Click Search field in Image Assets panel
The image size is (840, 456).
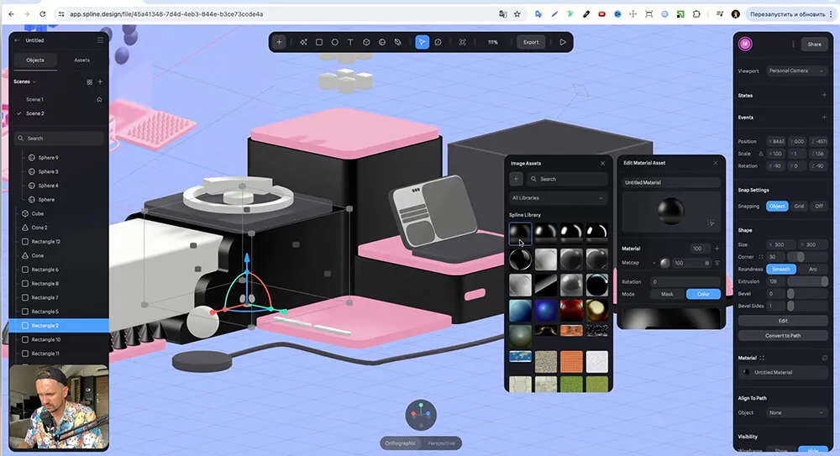567,179
